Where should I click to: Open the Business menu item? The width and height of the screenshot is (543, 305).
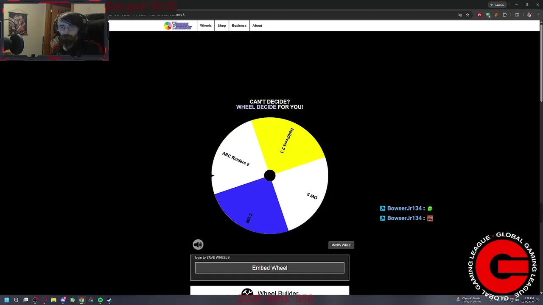point(239,26)
